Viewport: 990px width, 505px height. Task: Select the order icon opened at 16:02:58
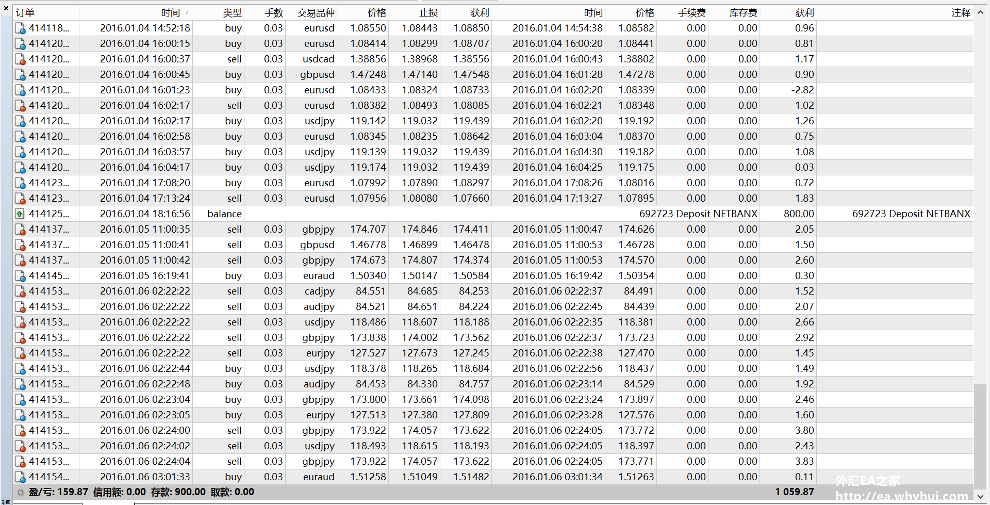coord(20,137)
